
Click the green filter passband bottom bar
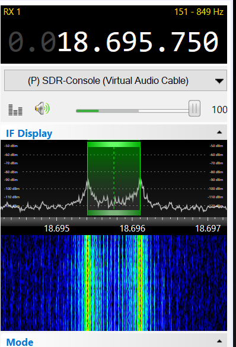[x=114, y=212]
